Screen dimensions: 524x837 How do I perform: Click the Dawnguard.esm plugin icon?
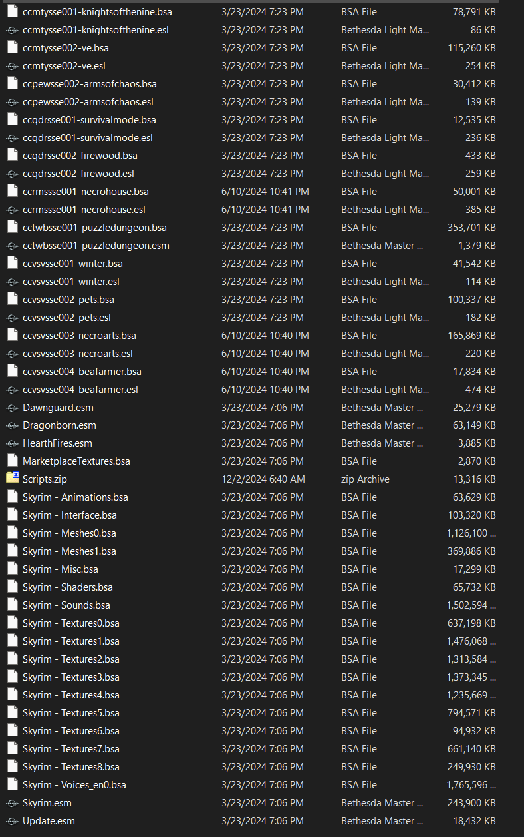pos(12,407)
